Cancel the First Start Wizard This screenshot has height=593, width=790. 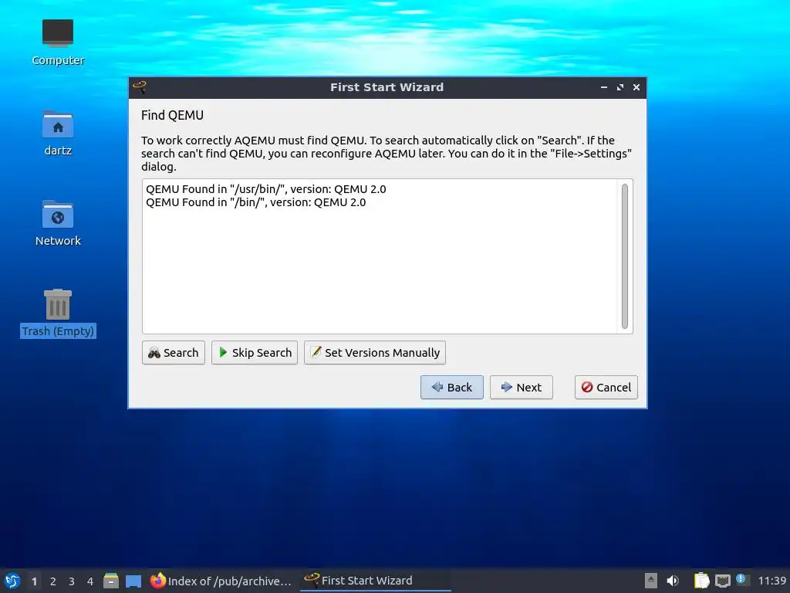click(x=606, y=388)
